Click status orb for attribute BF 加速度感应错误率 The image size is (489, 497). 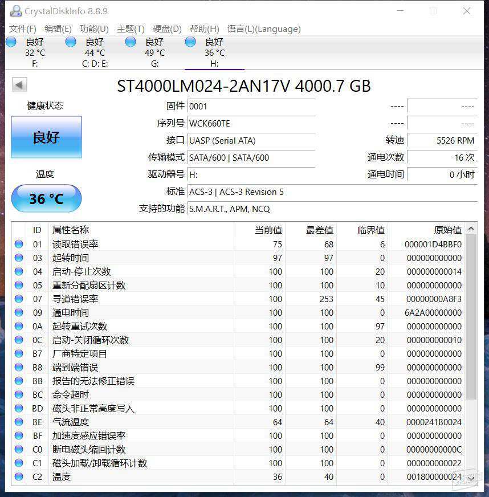click(x=19, y=435)
